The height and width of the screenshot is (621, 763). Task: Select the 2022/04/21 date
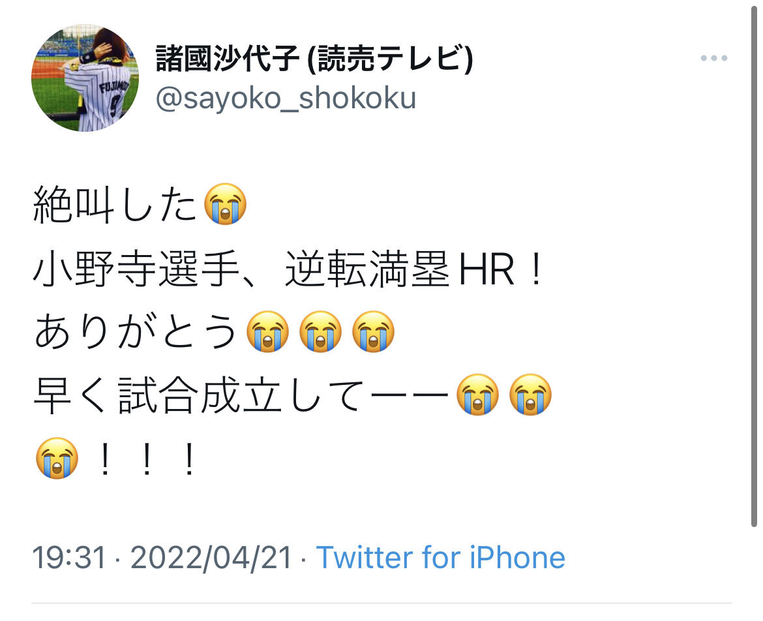pyautogui.click(x=211, y=557)
